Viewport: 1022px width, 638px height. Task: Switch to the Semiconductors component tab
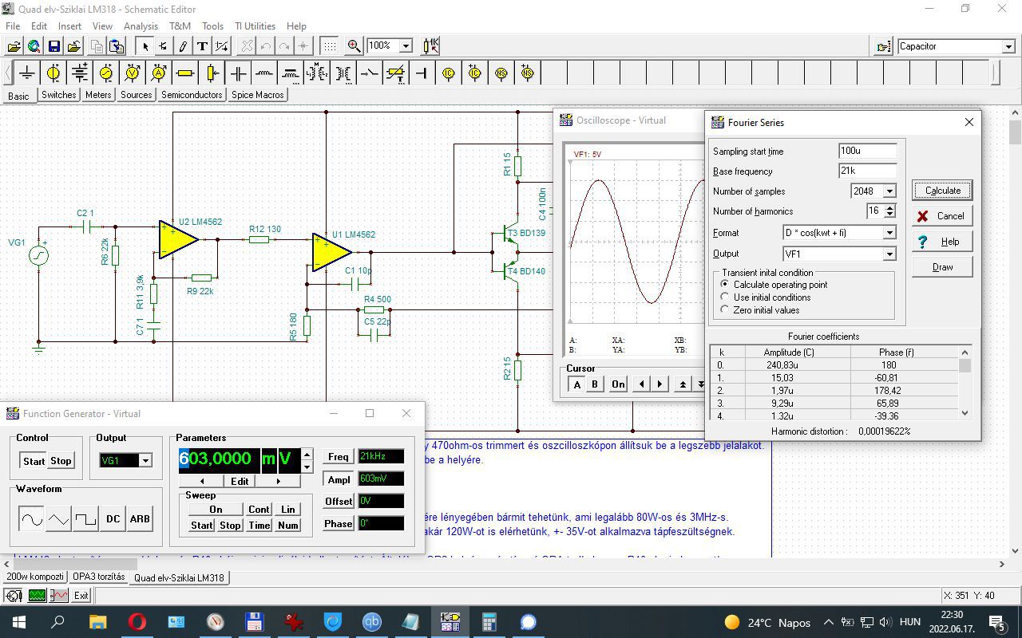click(x=192, y=95)
